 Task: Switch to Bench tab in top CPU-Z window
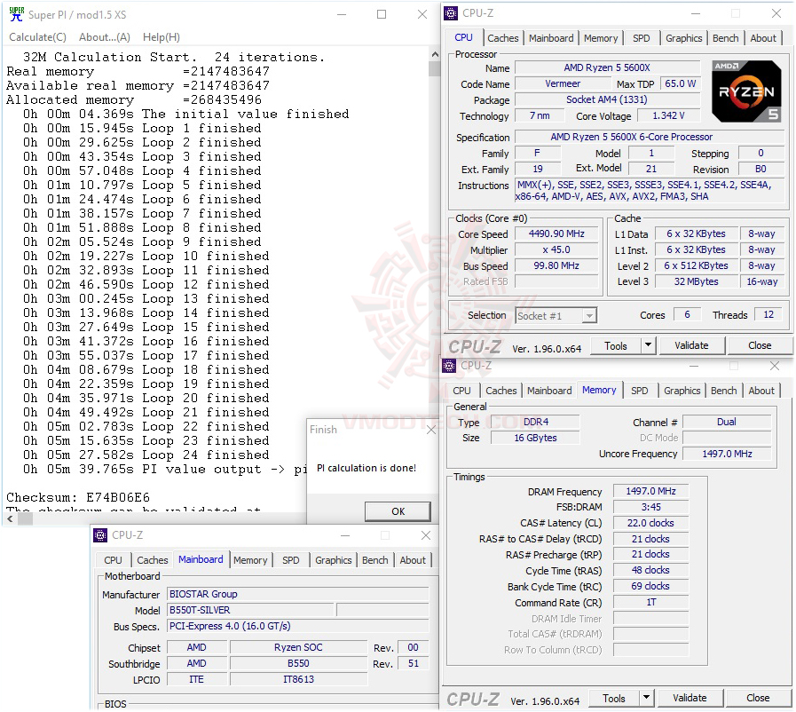(725, 38)
